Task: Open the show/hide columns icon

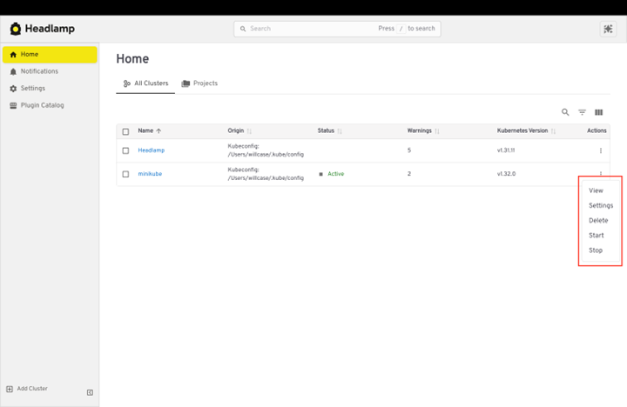Action: coord(598,112)
